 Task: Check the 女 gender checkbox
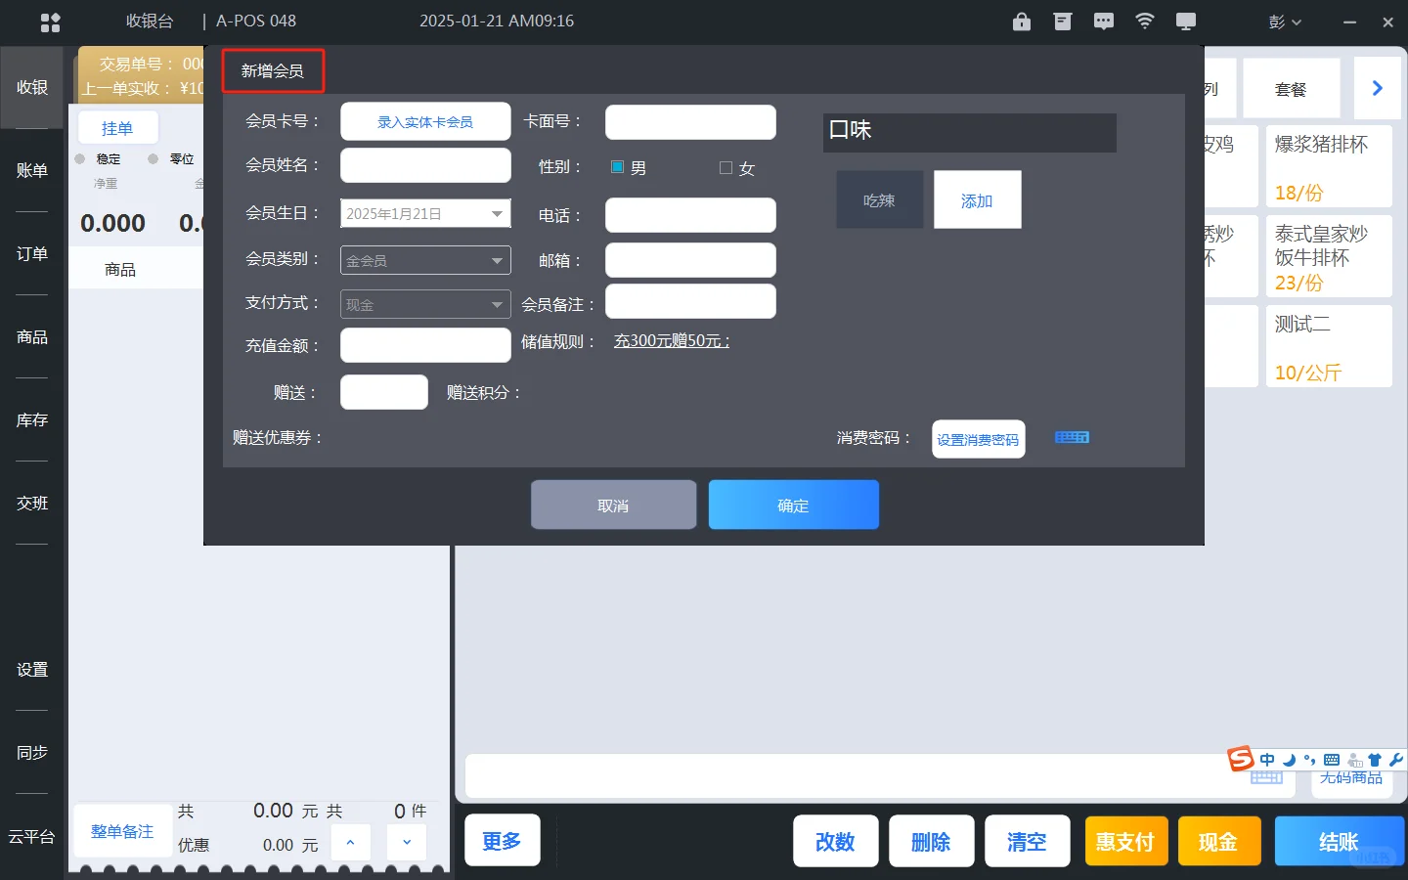725,167
